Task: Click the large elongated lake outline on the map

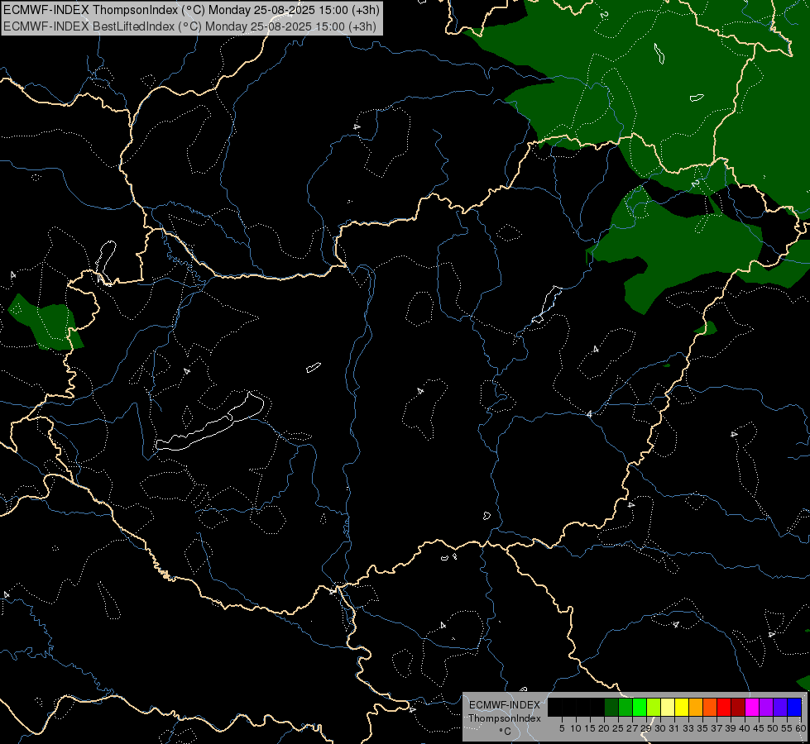Action: coord(210,422)
